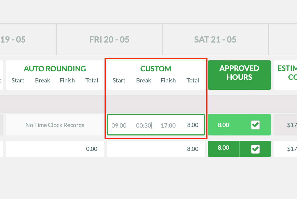Click the auto rounding total 0.00
This screenshot has width=297, height=199.
[x=92, y=149]
